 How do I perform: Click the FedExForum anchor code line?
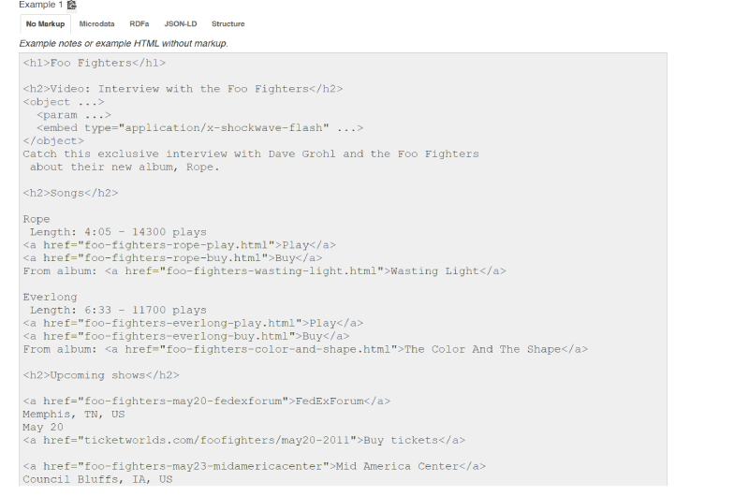coord(206,401)
